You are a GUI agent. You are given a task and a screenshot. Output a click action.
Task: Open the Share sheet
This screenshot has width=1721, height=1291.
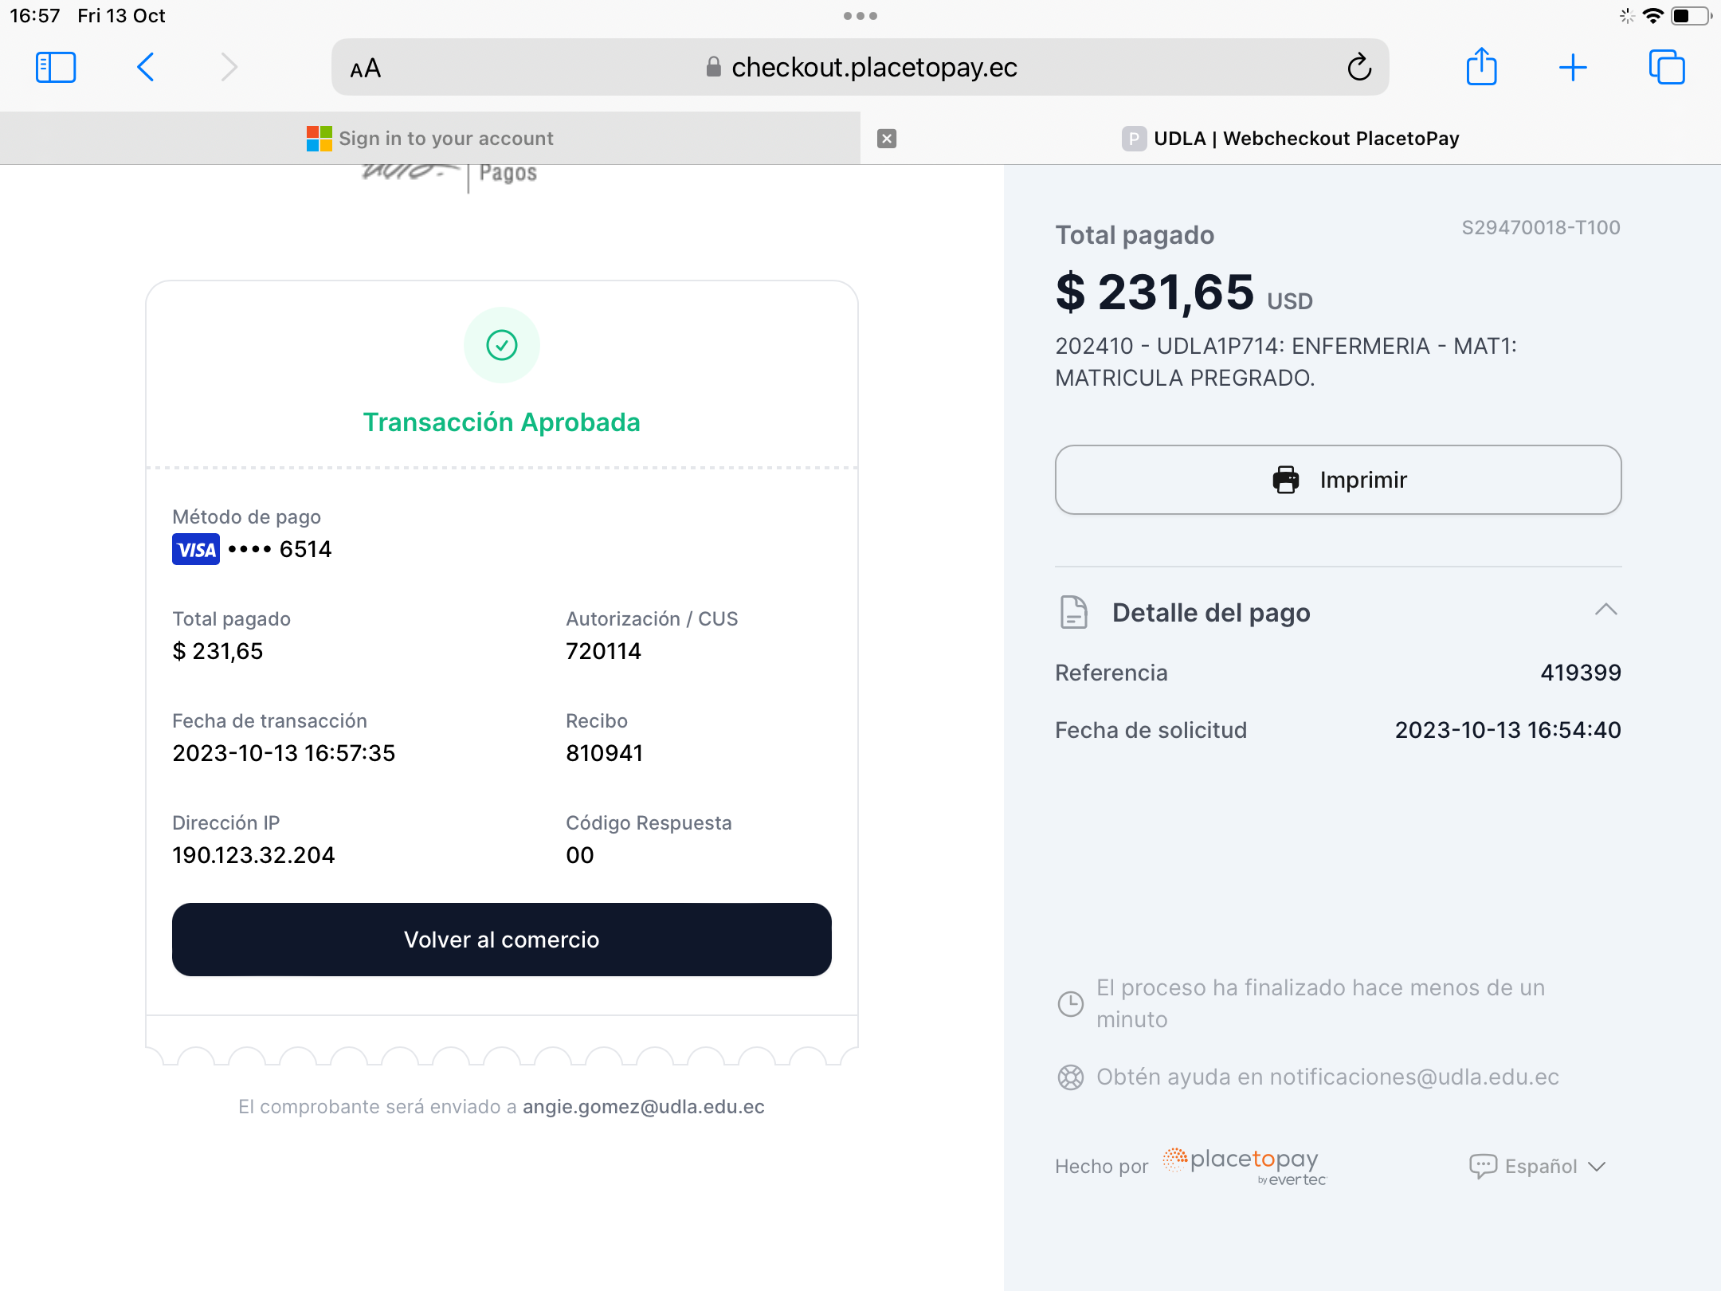(1481, 67)
